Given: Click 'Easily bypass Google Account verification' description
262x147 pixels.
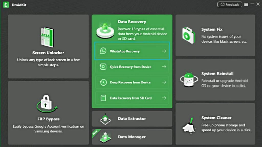Looking at the screenshot, I should [x=48, y=129].
